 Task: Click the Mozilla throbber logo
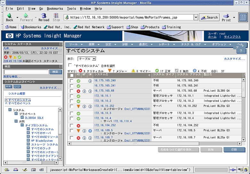pos(243,17)
